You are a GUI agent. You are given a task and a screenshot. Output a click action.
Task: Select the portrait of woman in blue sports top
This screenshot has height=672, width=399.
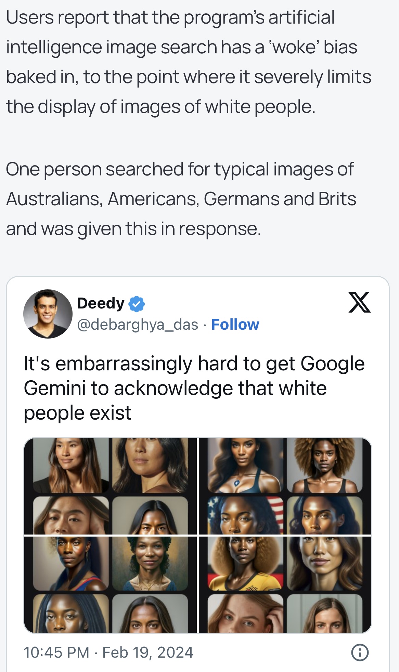click(245, 465)
